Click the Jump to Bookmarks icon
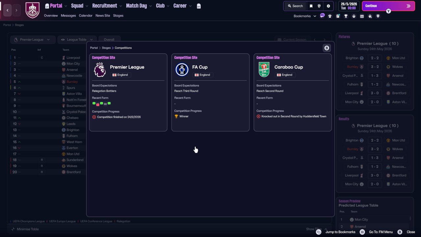 click(318, 232)
